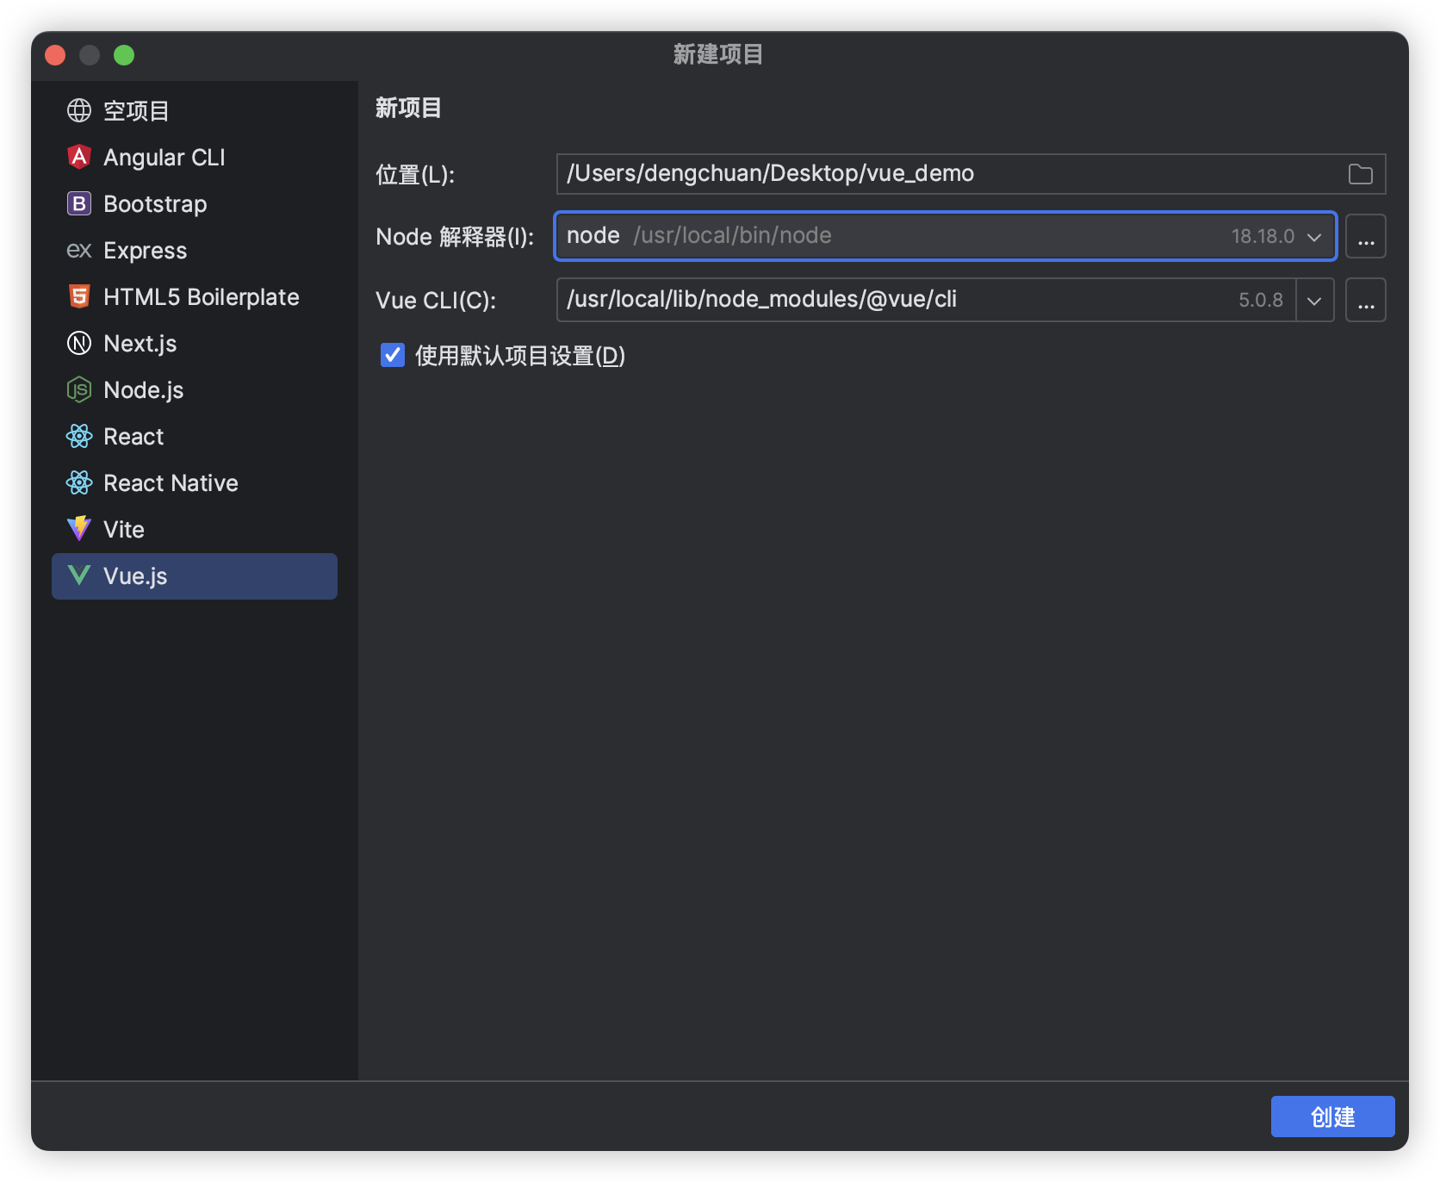
Task: Click the Node.js green hexagon icon
Action: (x=79, y=389)
